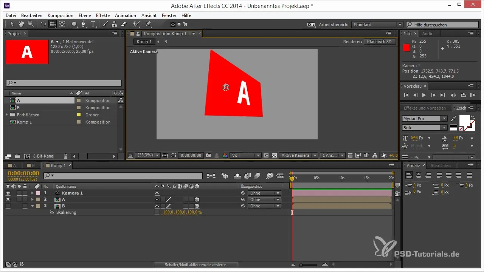Select the Type tool
Image resolution: width=484 pixels, height=272 pixels.
coord(93,24)
